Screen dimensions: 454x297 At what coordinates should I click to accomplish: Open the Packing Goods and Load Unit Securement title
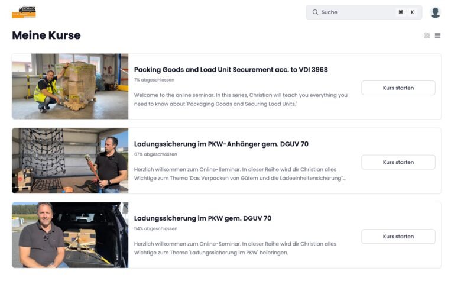click(231, 70)
